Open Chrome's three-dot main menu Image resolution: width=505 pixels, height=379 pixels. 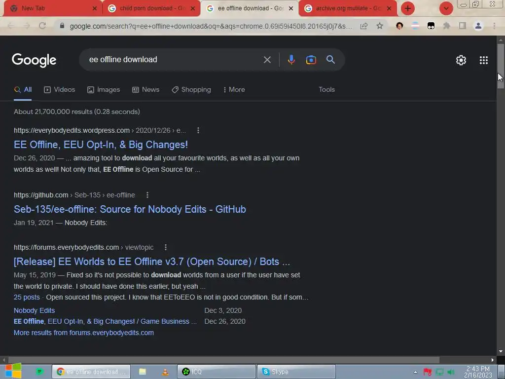click(x=494, y=26)
